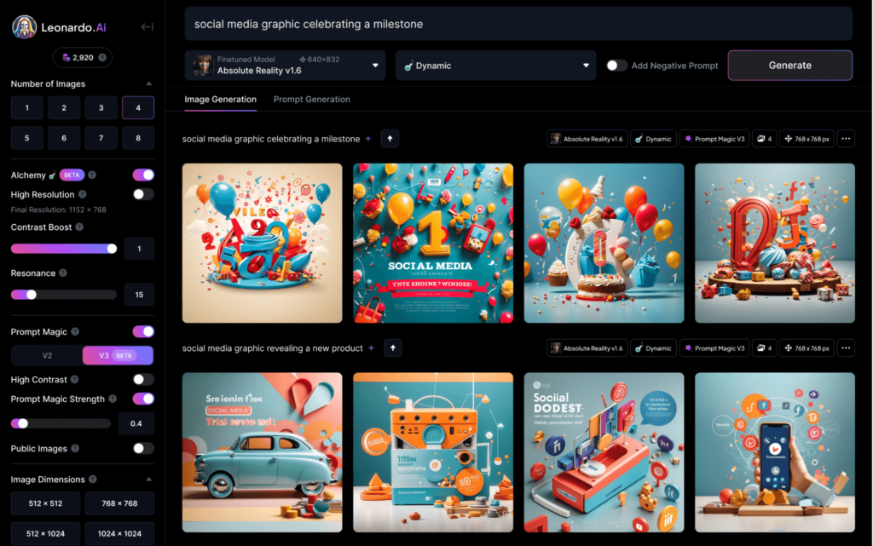Disable the Alchemy toggle
Viewport: 873px width, 546px height.
coord(143,175)
